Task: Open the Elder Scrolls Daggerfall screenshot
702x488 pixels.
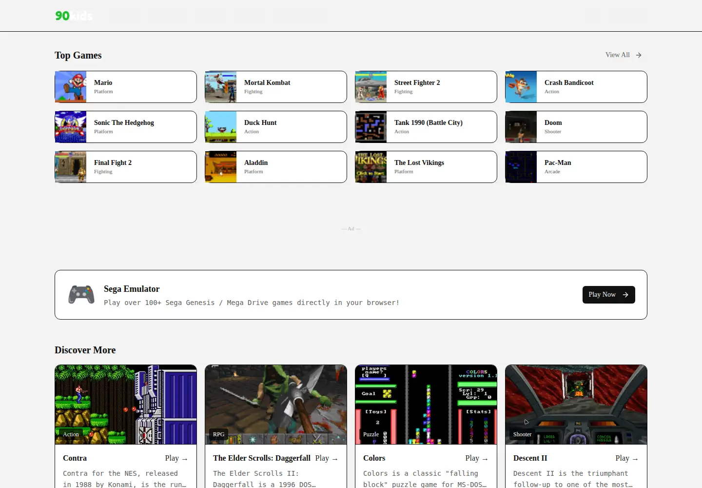Action: click(276, 405)
